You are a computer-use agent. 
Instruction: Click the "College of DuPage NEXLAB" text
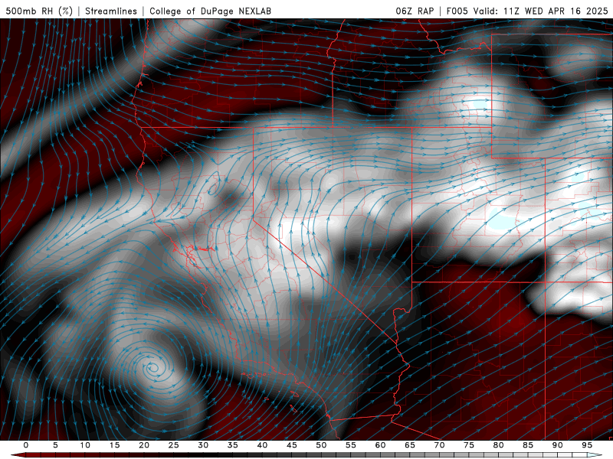pyautogui.click(x=210, y=11)
